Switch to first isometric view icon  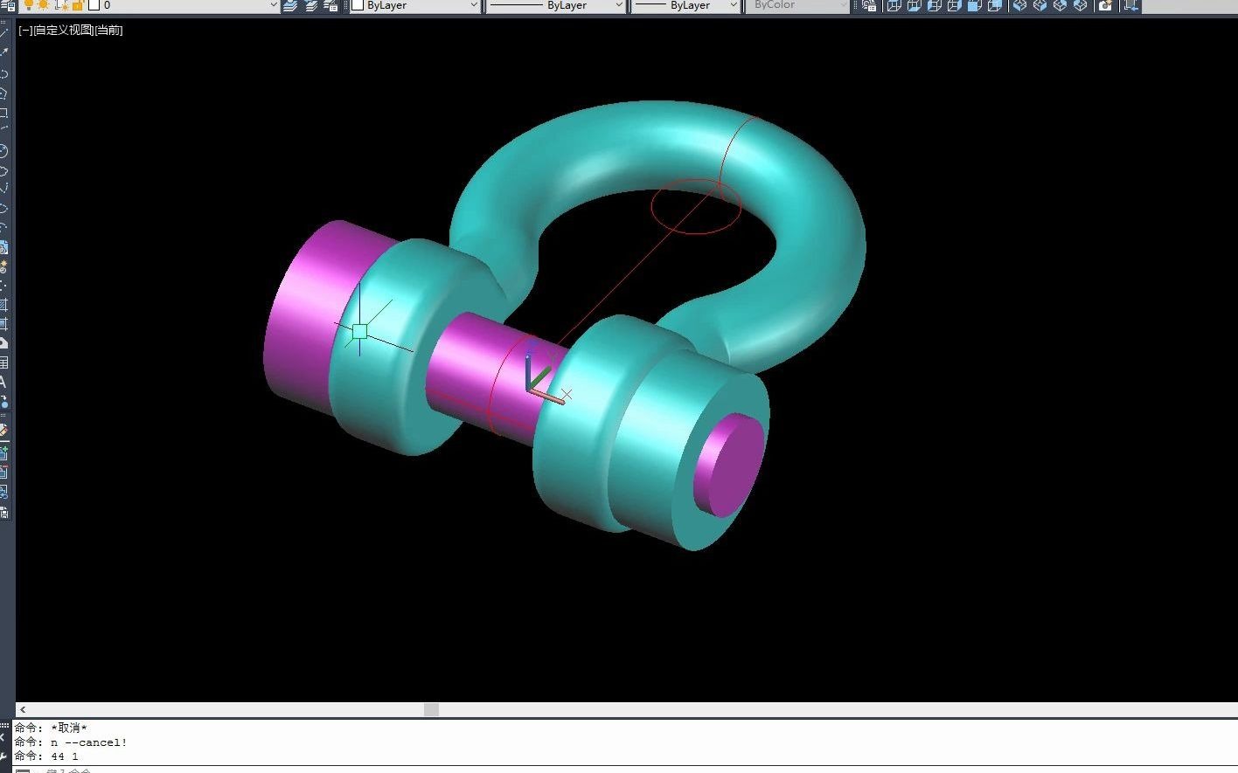pyautogui.click(x=1019, y=5)
